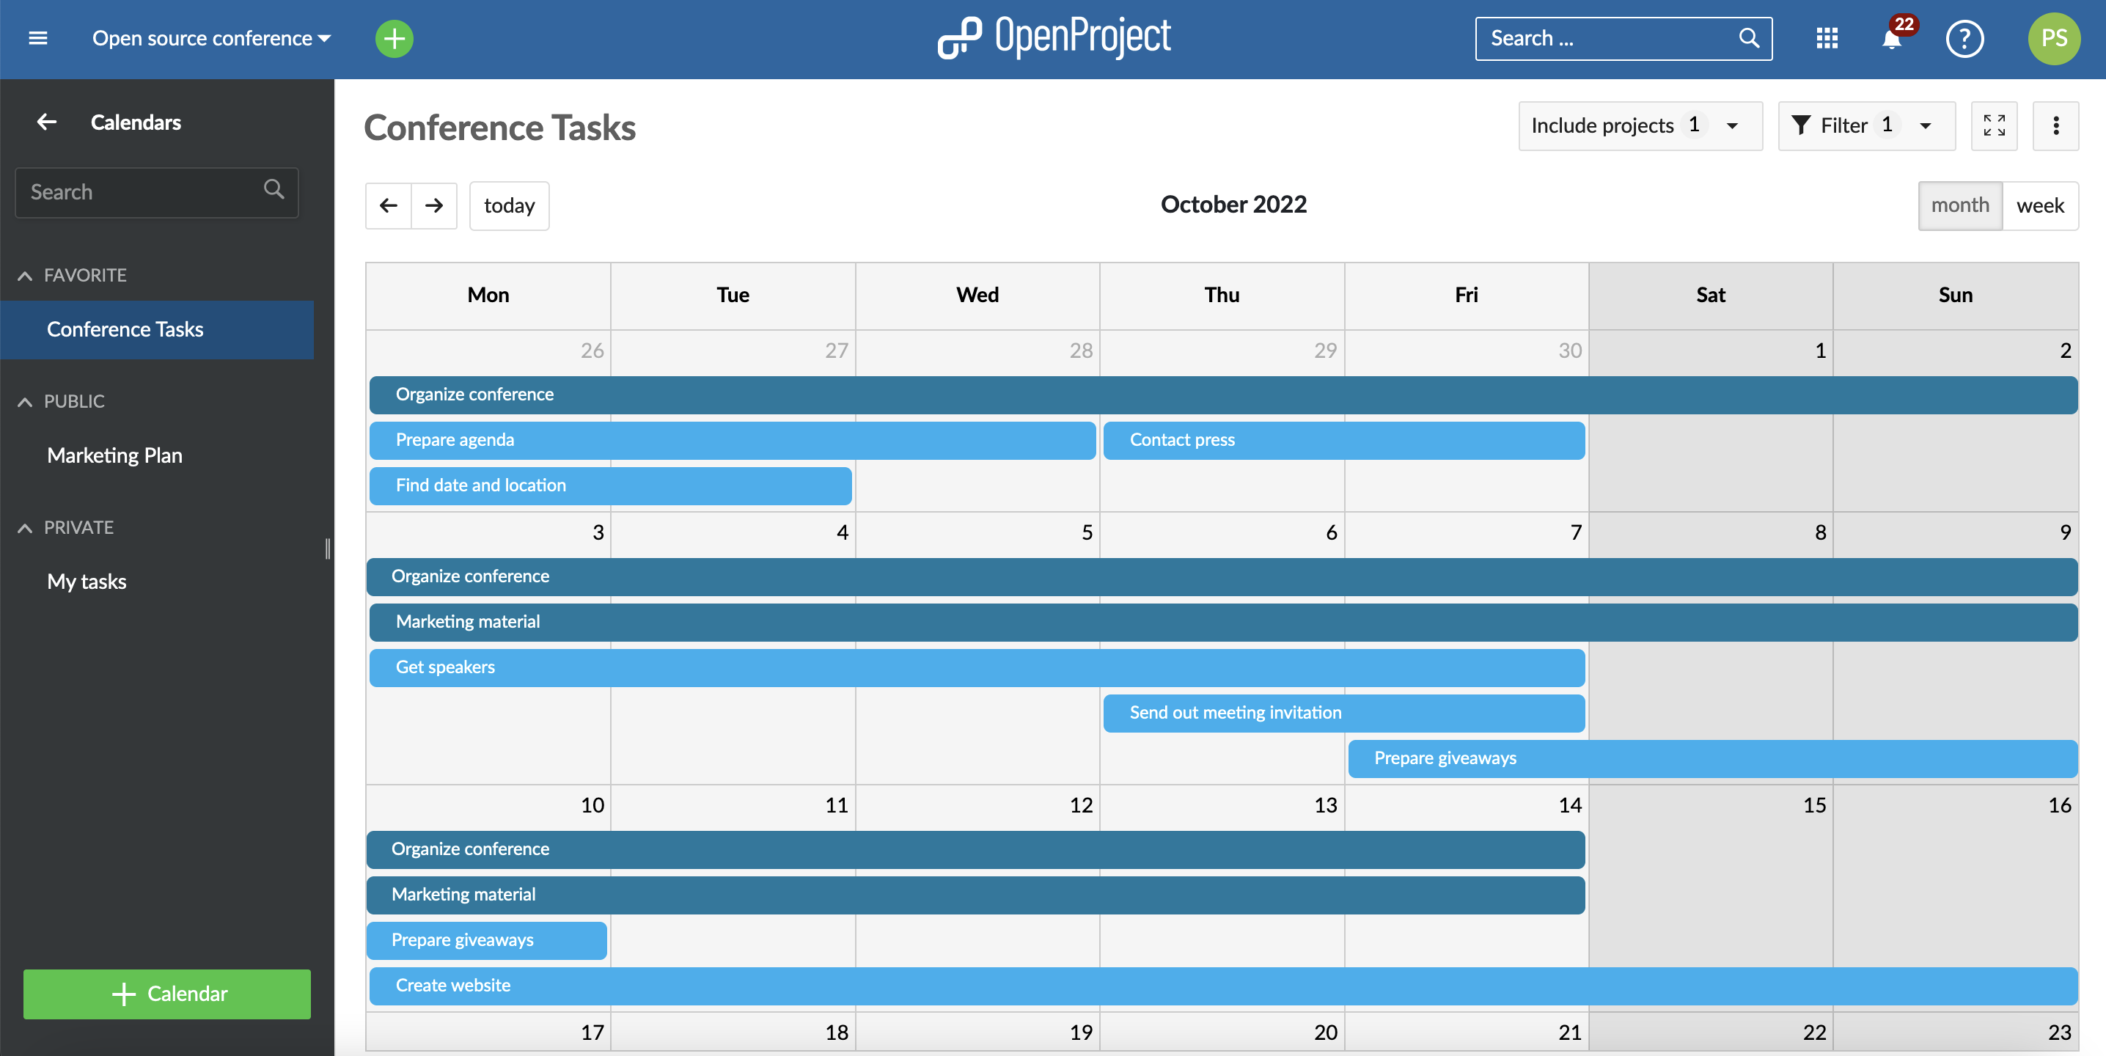Click the Organize conference task bar
Image resolution: width=2106 pixels, height=1056 pixels.
[1222, 393]
